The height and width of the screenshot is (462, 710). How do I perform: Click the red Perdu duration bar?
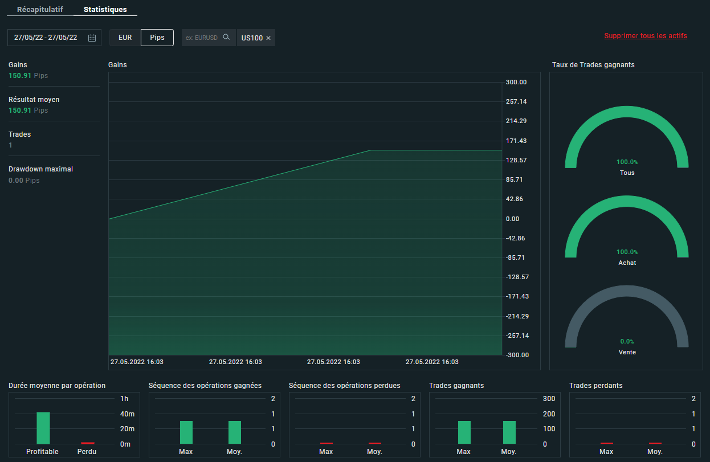(x=88, y=443)
